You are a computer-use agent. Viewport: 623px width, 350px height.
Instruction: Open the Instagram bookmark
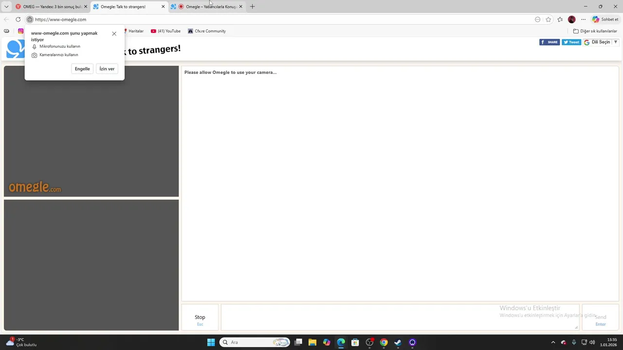[20, 31]
